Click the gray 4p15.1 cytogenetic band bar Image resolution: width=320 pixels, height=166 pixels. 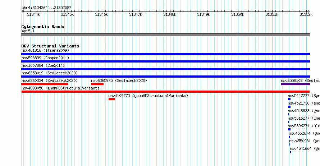pos(165,35)
